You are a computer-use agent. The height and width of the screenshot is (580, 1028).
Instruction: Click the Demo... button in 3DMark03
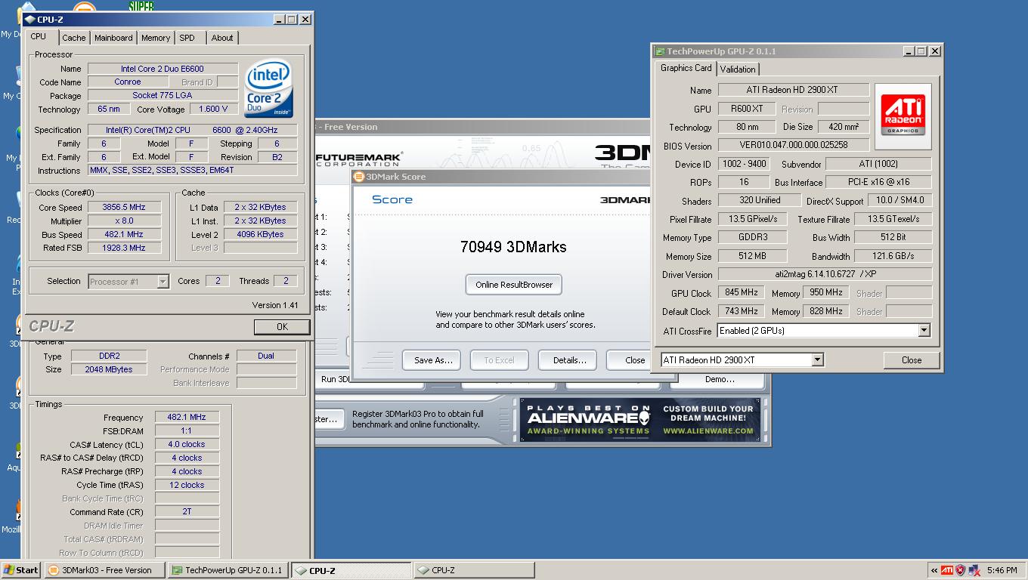pyautogui.click(x=720, y=379)
